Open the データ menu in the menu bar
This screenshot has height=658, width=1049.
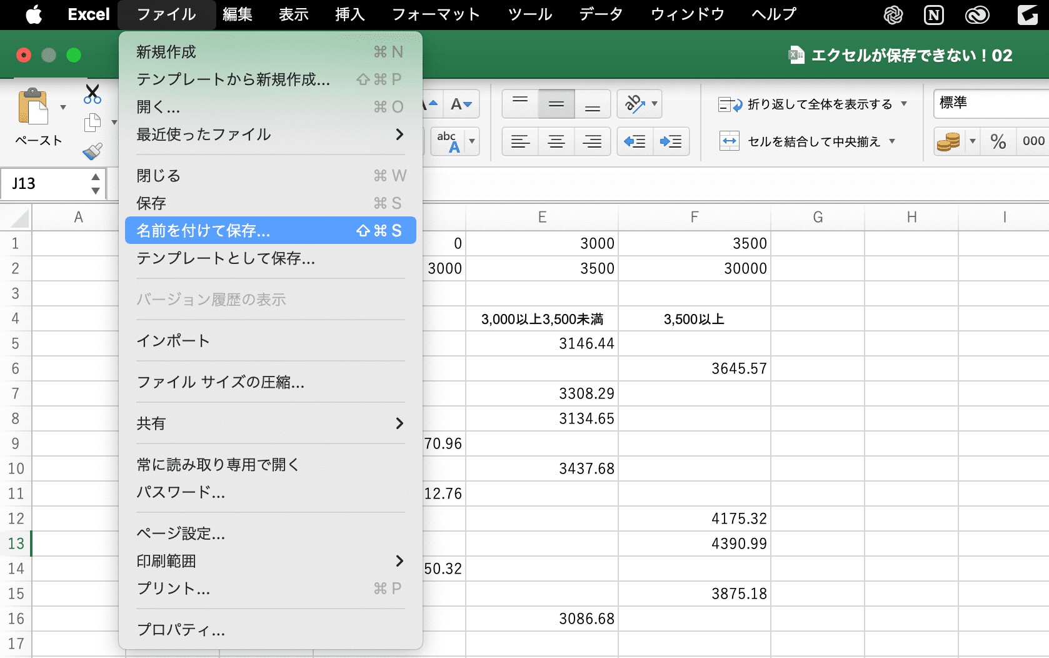tap(601, 14)
